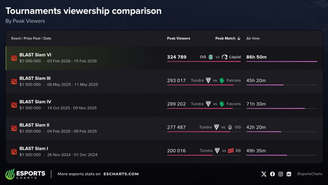Click the OG team logo
Image resolution: width=328 pixels, height=185 pixels.
[210, 57]
